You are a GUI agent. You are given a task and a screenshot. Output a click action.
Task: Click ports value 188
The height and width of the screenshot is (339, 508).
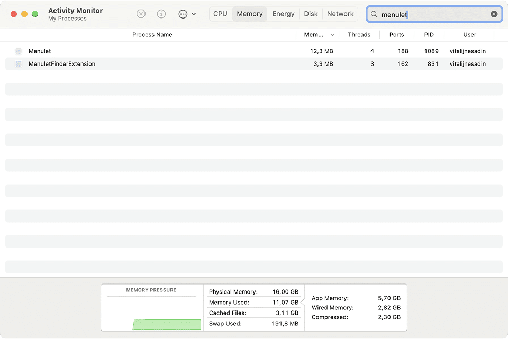(403, 51)
